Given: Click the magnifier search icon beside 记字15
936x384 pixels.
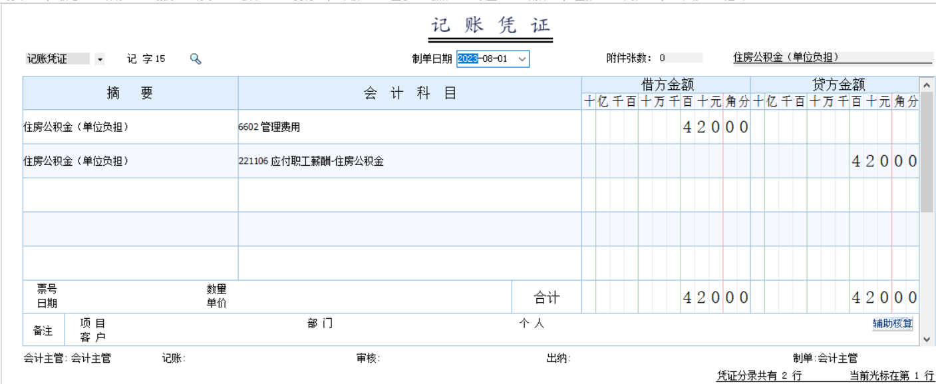Looking at the screenshot, I should coord(195,59).
